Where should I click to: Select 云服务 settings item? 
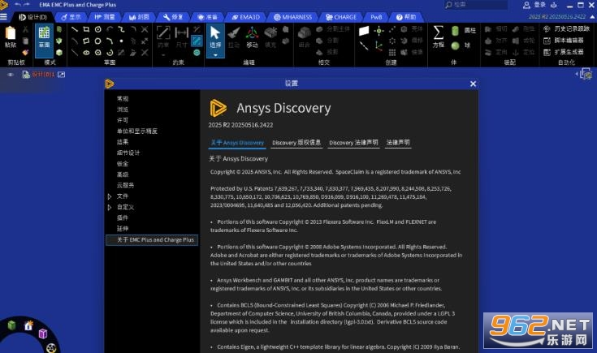point(125,185)
